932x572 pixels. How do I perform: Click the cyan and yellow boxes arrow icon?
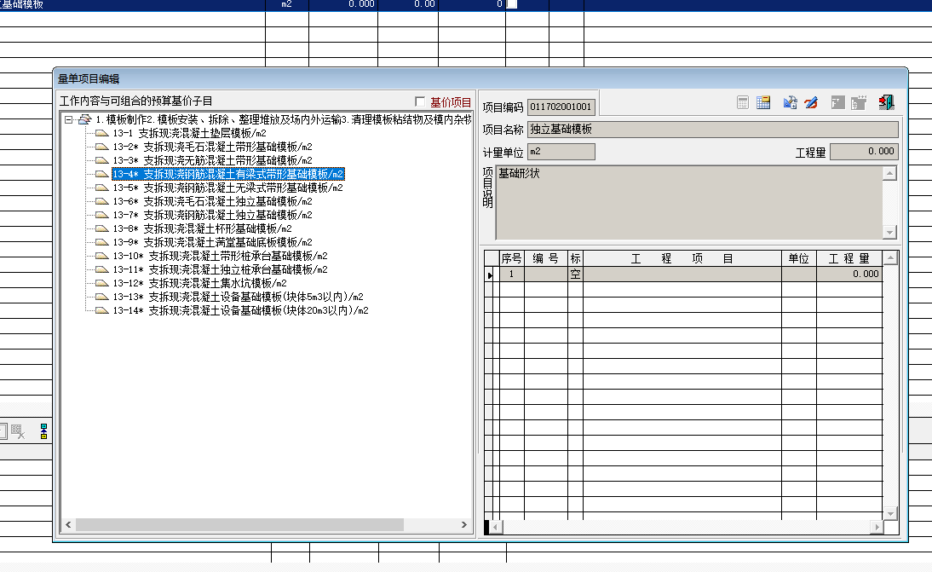coord(43,431)
